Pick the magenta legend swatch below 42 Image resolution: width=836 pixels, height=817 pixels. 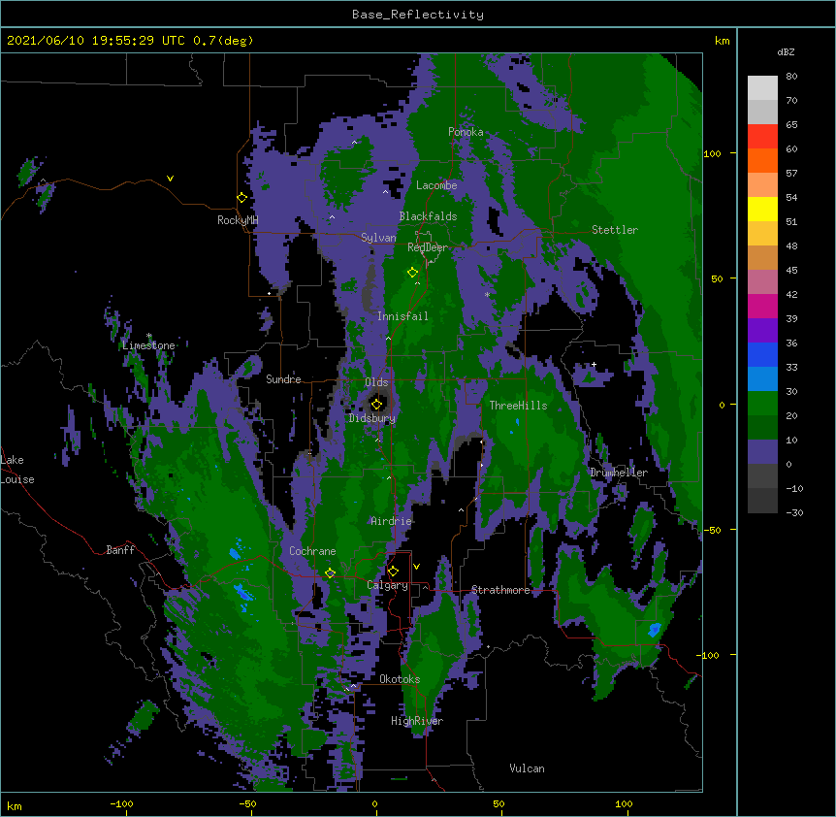point(762,306)
